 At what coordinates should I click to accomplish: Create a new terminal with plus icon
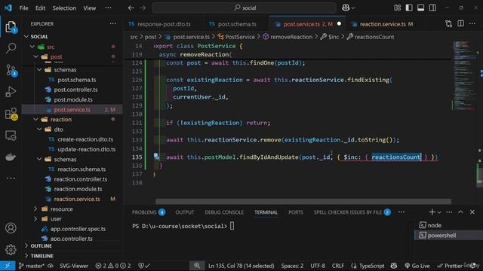tap(432, 212)
